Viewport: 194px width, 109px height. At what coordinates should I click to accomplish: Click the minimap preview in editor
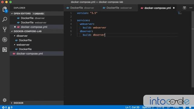[180, 13]
